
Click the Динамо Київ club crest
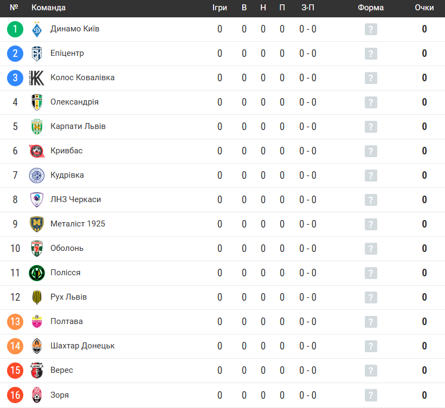point(37,29)
